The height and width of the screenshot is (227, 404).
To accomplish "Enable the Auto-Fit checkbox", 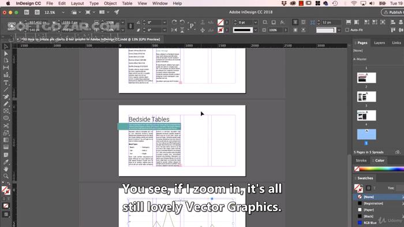I will [x=347, y=30].
